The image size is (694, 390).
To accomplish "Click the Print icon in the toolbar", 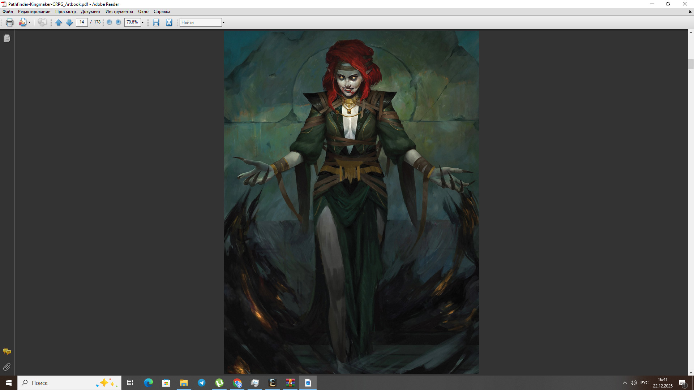I will (x=9, y=22).
